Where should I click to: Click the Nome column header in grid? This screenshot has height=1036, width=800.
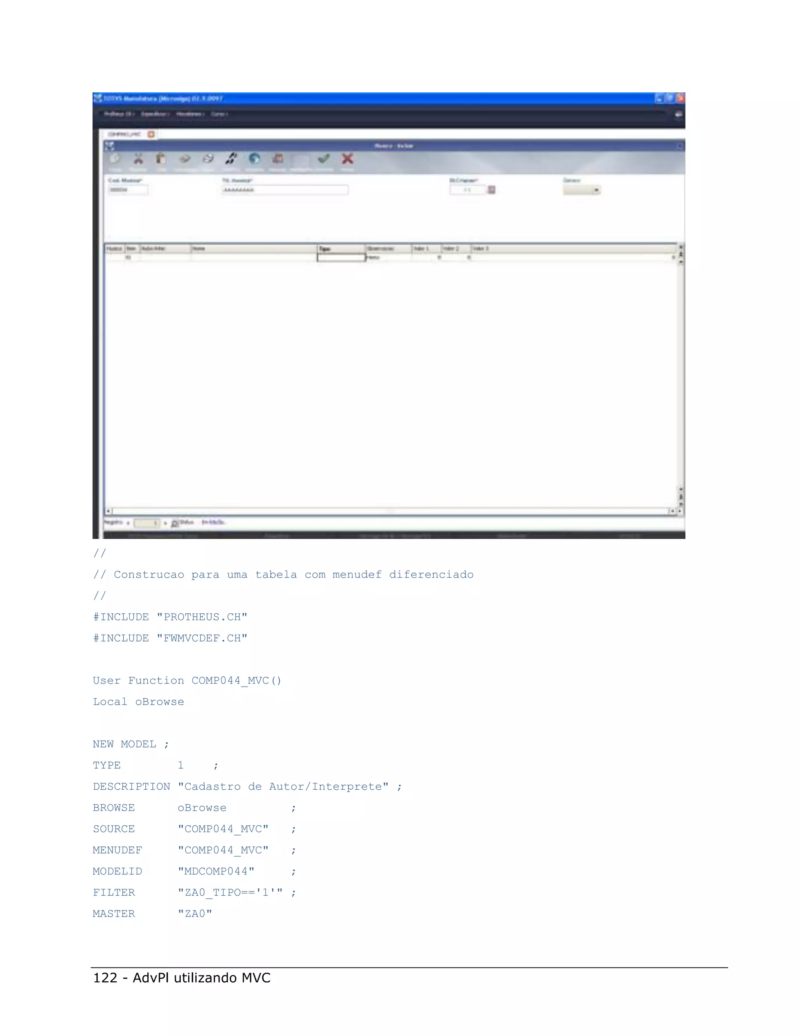254,249
